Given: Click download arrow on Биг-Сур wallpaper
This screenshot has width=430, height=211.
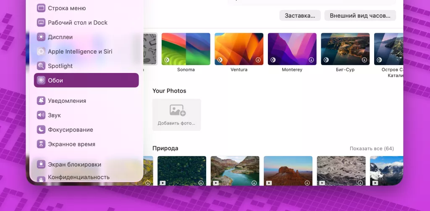Looking at the screenshot, I should (364, 60).
